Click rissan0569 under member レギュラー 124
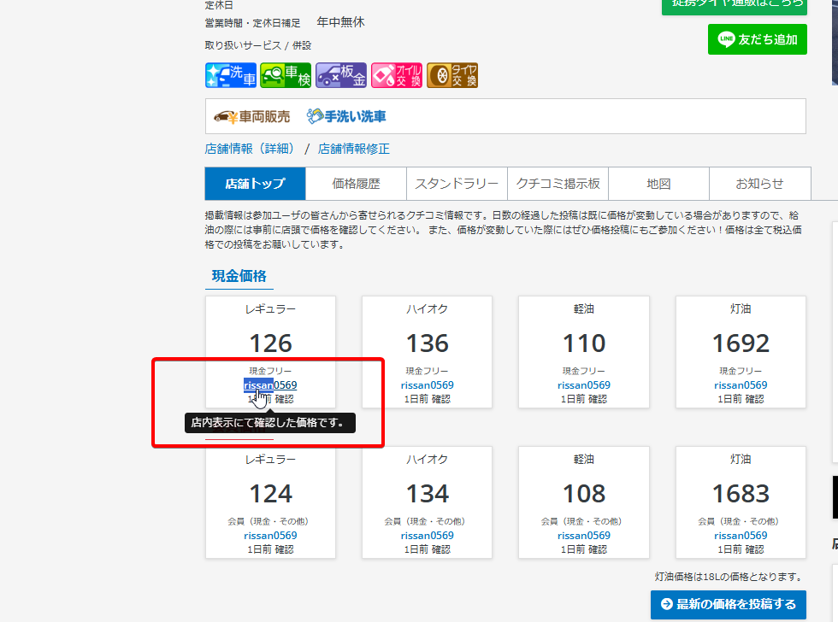Image resolution: width=838 pixels, height=622 pixels. click(x=270, y=536)
